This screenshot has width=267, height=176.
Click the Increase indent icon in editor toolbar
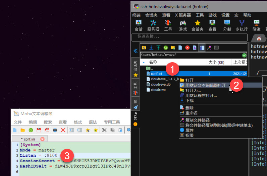pyautogui.click(x=79, y=130)
